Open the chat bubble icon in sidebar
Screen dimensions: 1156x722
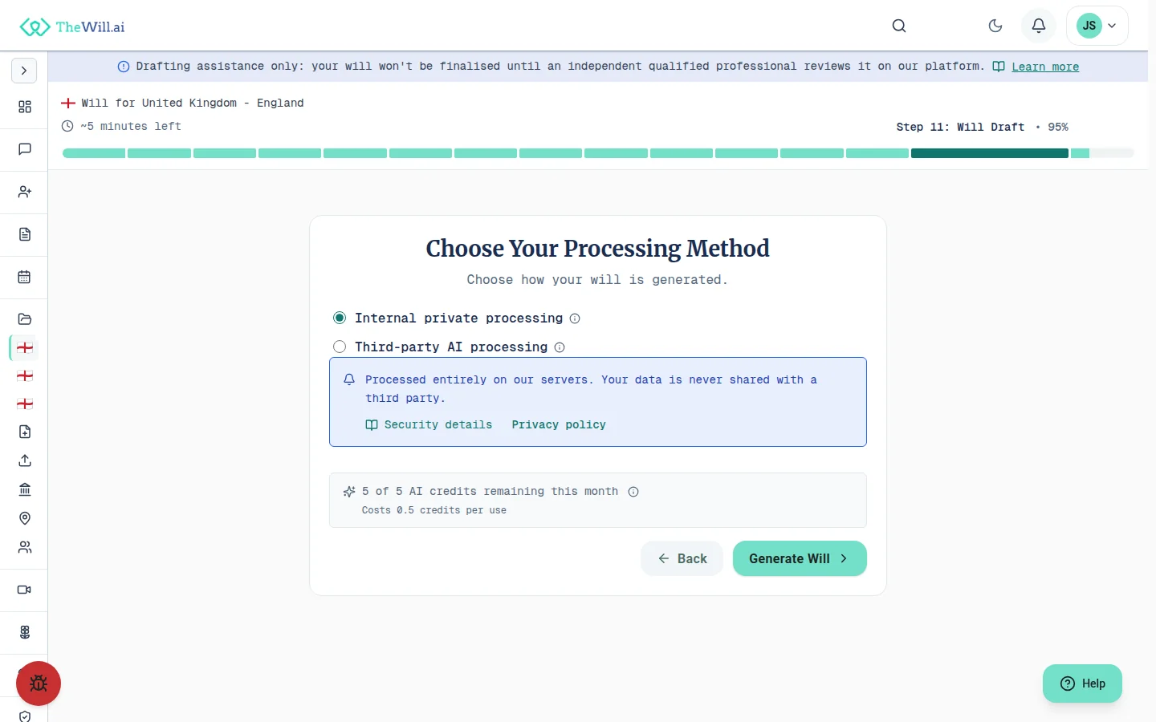(25, 149)
